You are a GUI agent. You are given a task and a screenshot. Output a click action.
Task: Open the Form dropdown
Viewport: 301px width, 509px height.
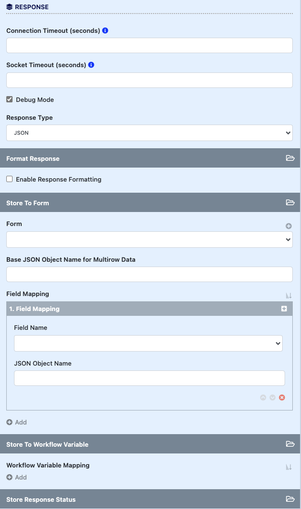tap(150, 240)
